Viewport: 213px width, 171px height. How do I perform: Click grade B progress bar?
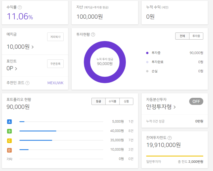[x=61, y=131]
